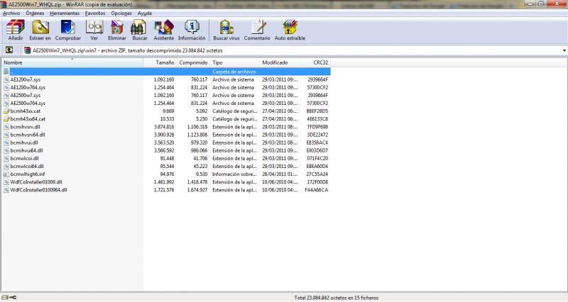Viewport: 568px width, 302px height.
Task: Click the bcmh43xx64.cat file icon
Action: pos(6,119)
